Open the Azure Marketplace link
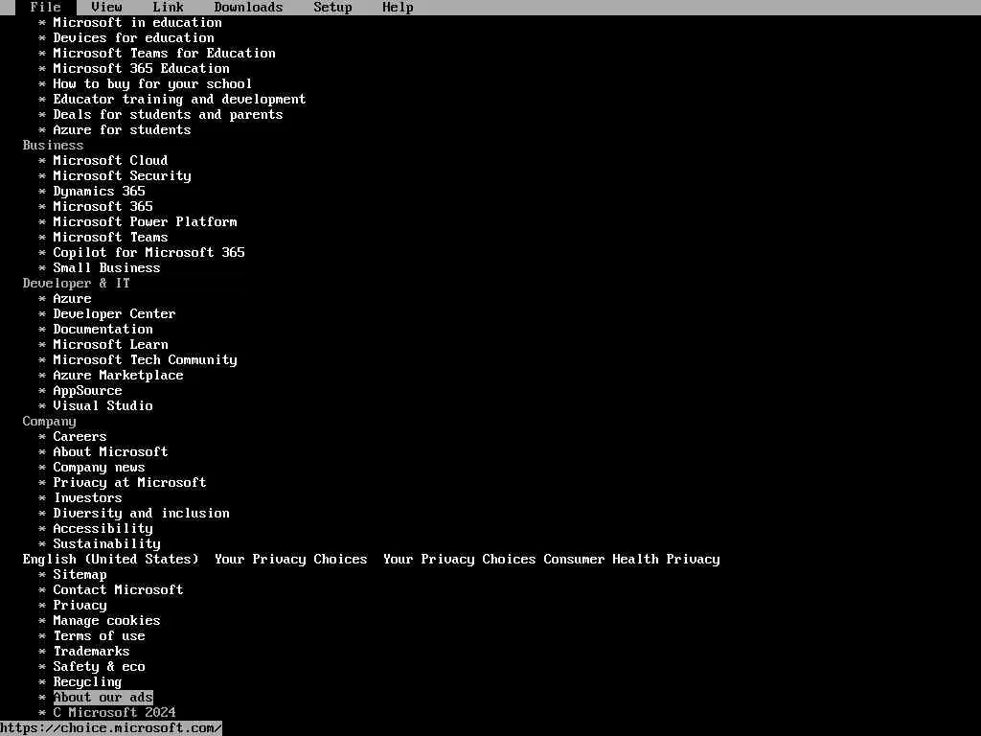The width and height of the screenshot is (981, 736). click(118, 375)
